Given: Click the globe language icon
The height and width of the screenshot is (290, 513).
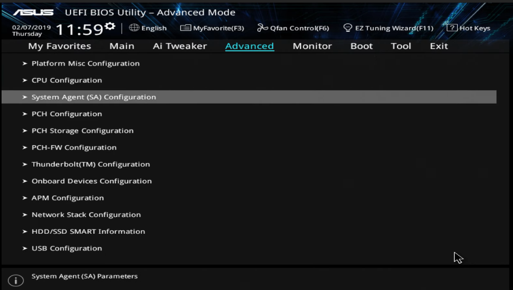Looking at the screenshot, I should [134, 28].
